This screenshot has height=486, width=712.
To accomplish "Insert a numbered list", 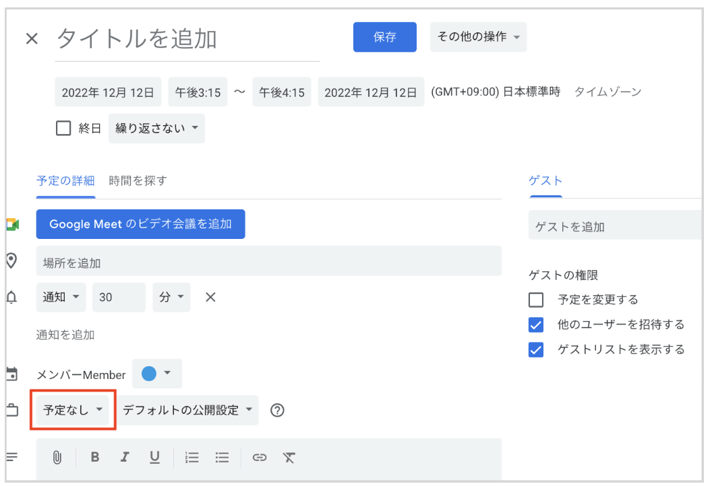I will click(192, 458).
